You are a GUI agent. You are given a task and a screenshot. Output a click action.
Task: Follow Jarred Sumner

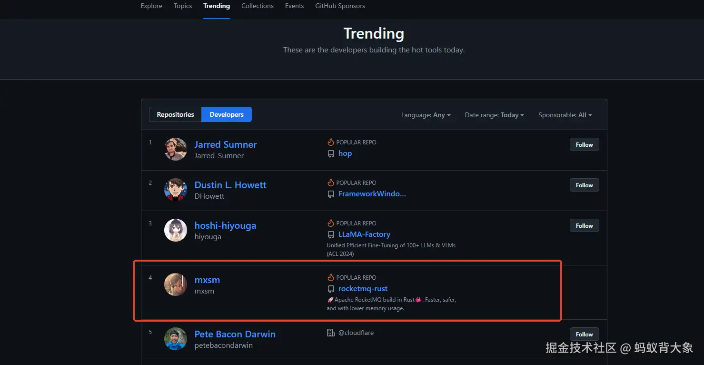(x=584, y=145)
